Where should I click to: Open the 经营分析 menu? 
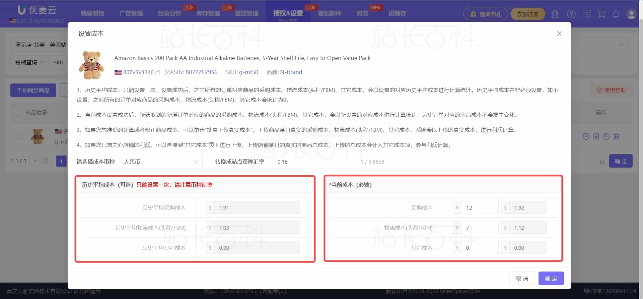coord(169,13)
